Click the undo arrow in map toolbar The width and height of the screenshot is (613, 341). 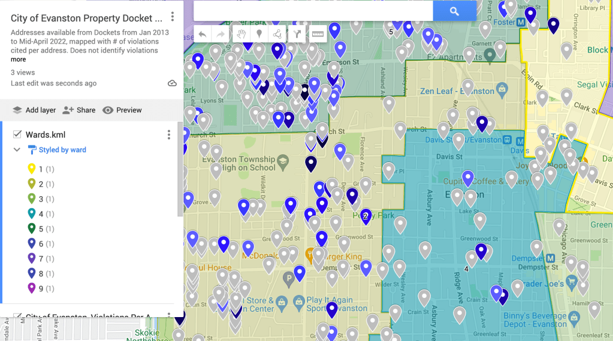click(x=203, y=34)
